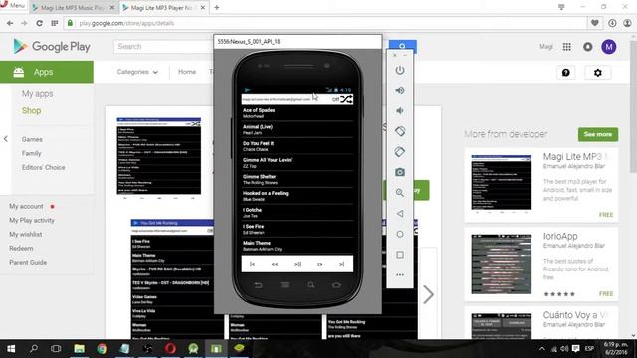Click the help question-mark button
Viewport: 637px width, 358px height.
566,73
